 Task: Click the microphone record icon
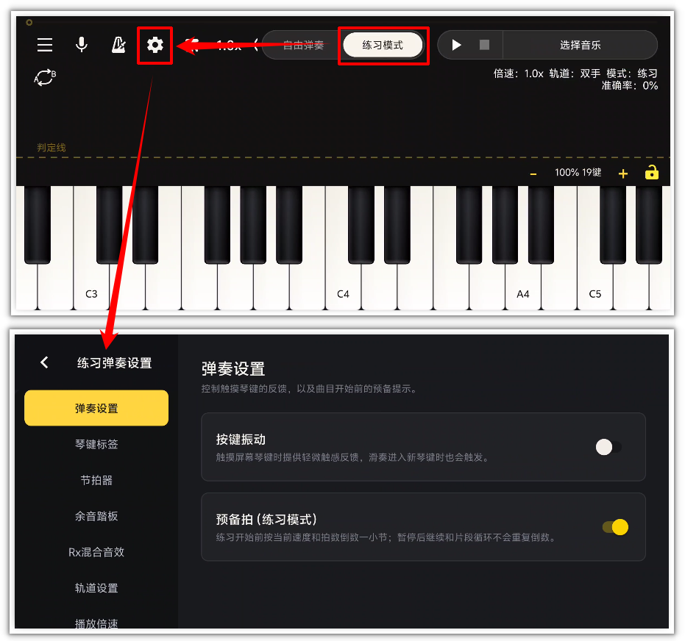pos(81,45)
